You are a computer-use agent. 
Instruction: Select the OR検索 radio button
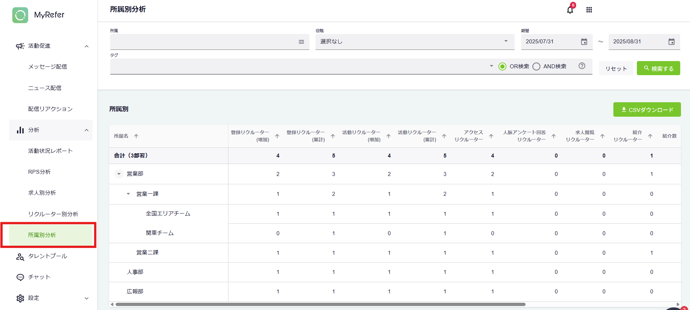coord(502,66)
